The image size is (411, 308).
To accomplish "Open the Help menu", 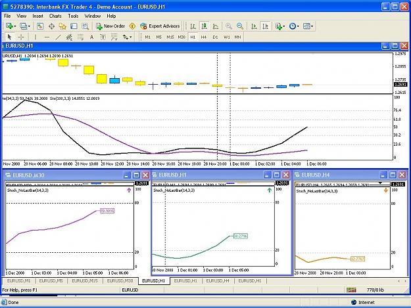I will point(111,16).
